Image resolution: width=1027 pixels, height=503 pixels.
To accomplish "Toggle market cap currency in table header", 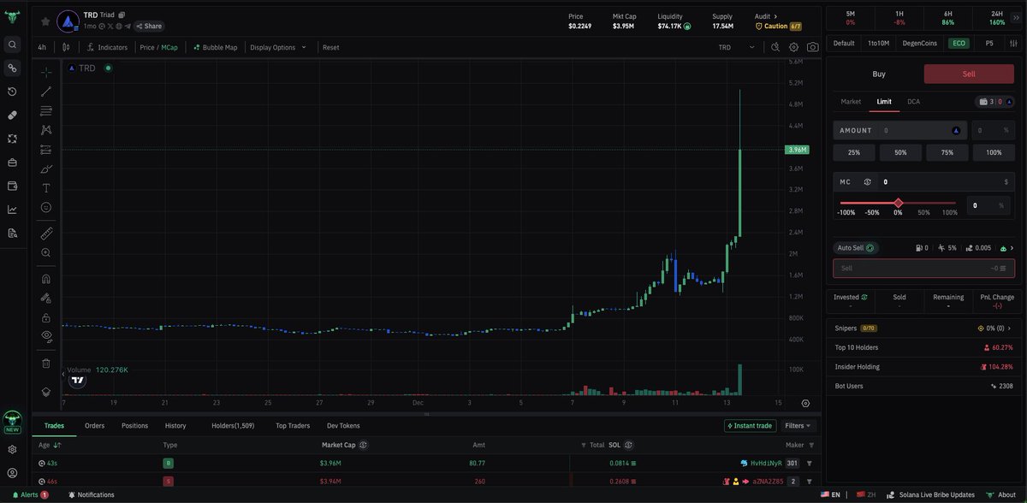I will point(363,445).
